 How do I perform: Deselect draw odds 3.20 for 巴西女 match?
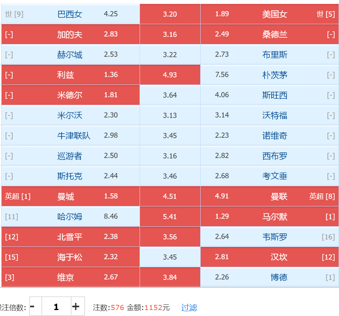(170, 14)
